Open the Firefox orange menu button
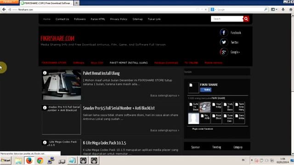Viewport: 294px width, 165px height. 9,2
